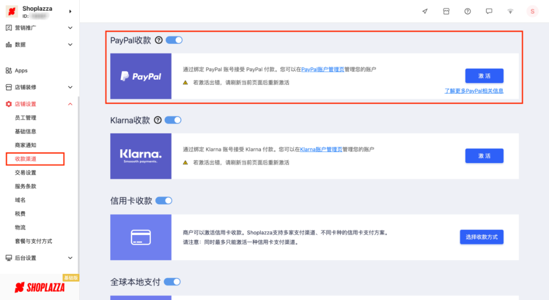
Task: Open the help question-mark icon
Action: point(468,11)
